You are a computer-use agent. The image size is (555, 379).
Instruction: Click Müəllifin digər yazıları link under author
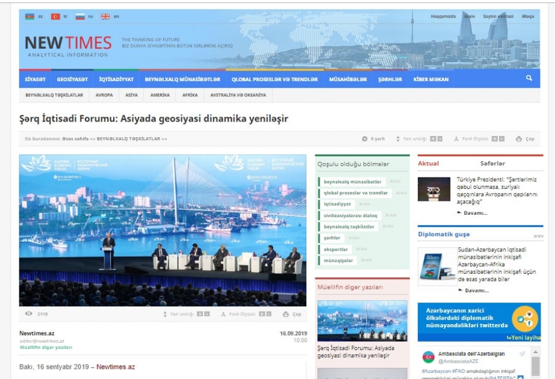[46, 348]
